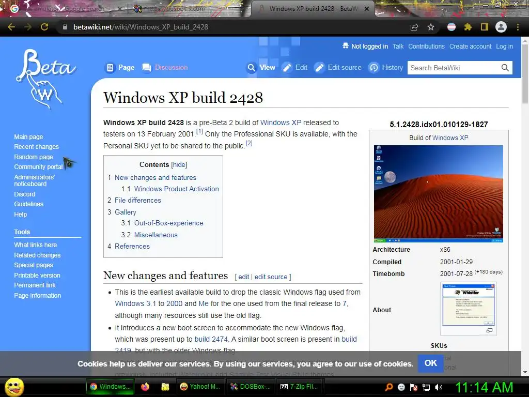This screenshot has width=529, height=397.
Task: Click Log in link
Action: 504,47
